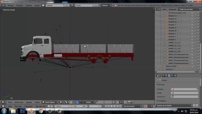Select the Render properties tab icon
202x114 pixels.
coord(163,76)
